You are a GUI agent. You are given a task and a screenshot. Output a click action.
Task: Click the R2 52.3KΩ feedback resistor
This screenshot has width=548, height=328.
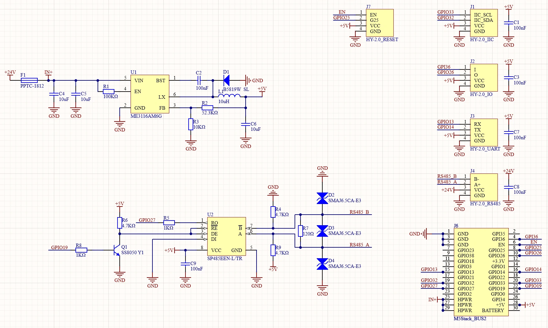[207, 108]
